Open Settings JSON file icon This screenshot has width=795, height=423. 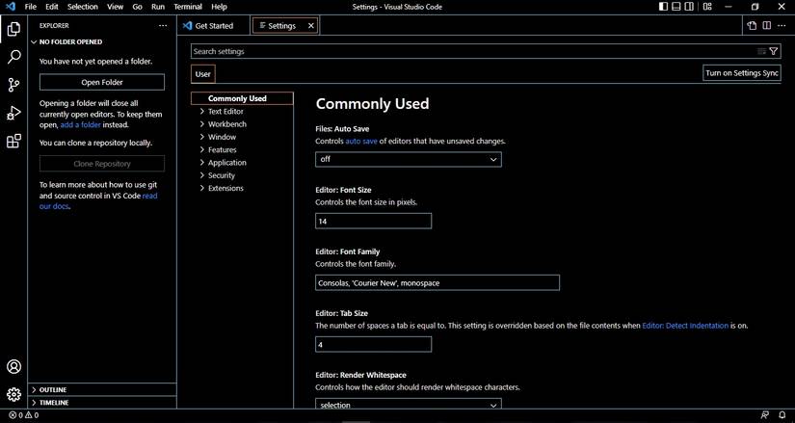(752, 26)
